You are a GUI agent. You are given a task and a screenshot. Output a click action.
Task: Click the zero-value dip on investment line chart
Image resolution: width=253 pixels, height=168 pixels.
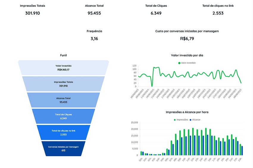coord(152,86)
